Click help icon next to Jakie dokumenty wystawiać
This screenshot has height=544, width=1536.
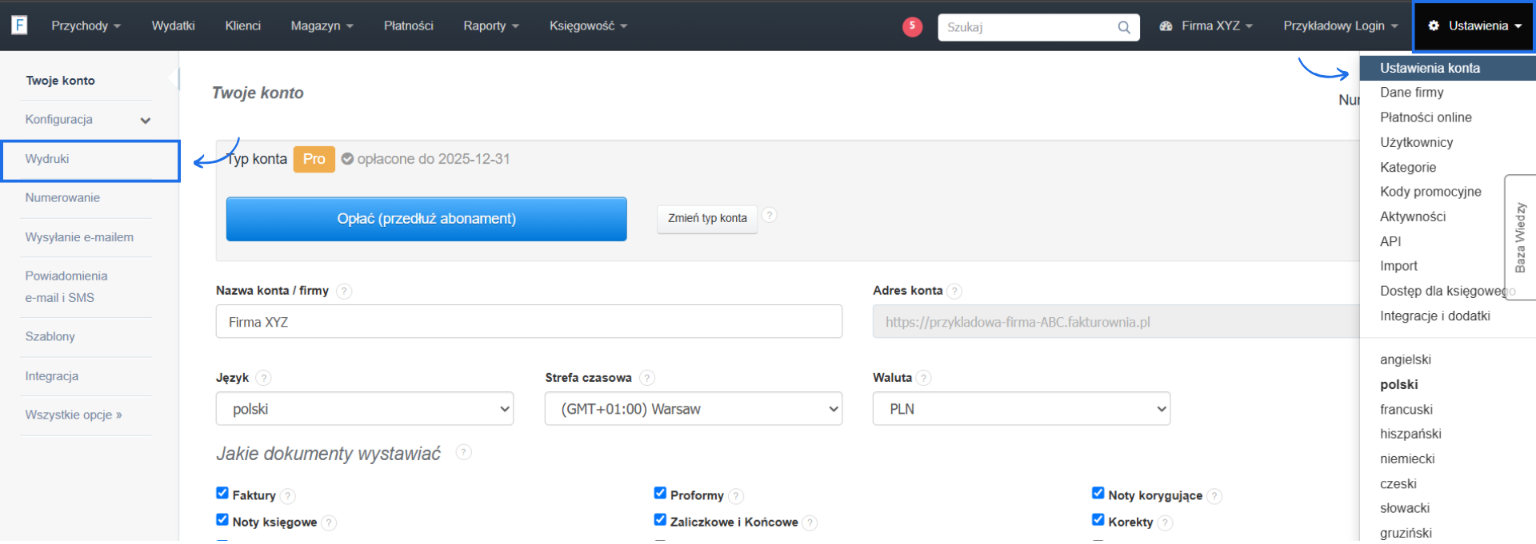click(463, 452)
